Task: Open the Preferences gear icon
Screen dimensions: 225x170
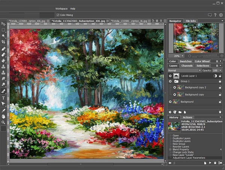Action: tap(221, 15)
